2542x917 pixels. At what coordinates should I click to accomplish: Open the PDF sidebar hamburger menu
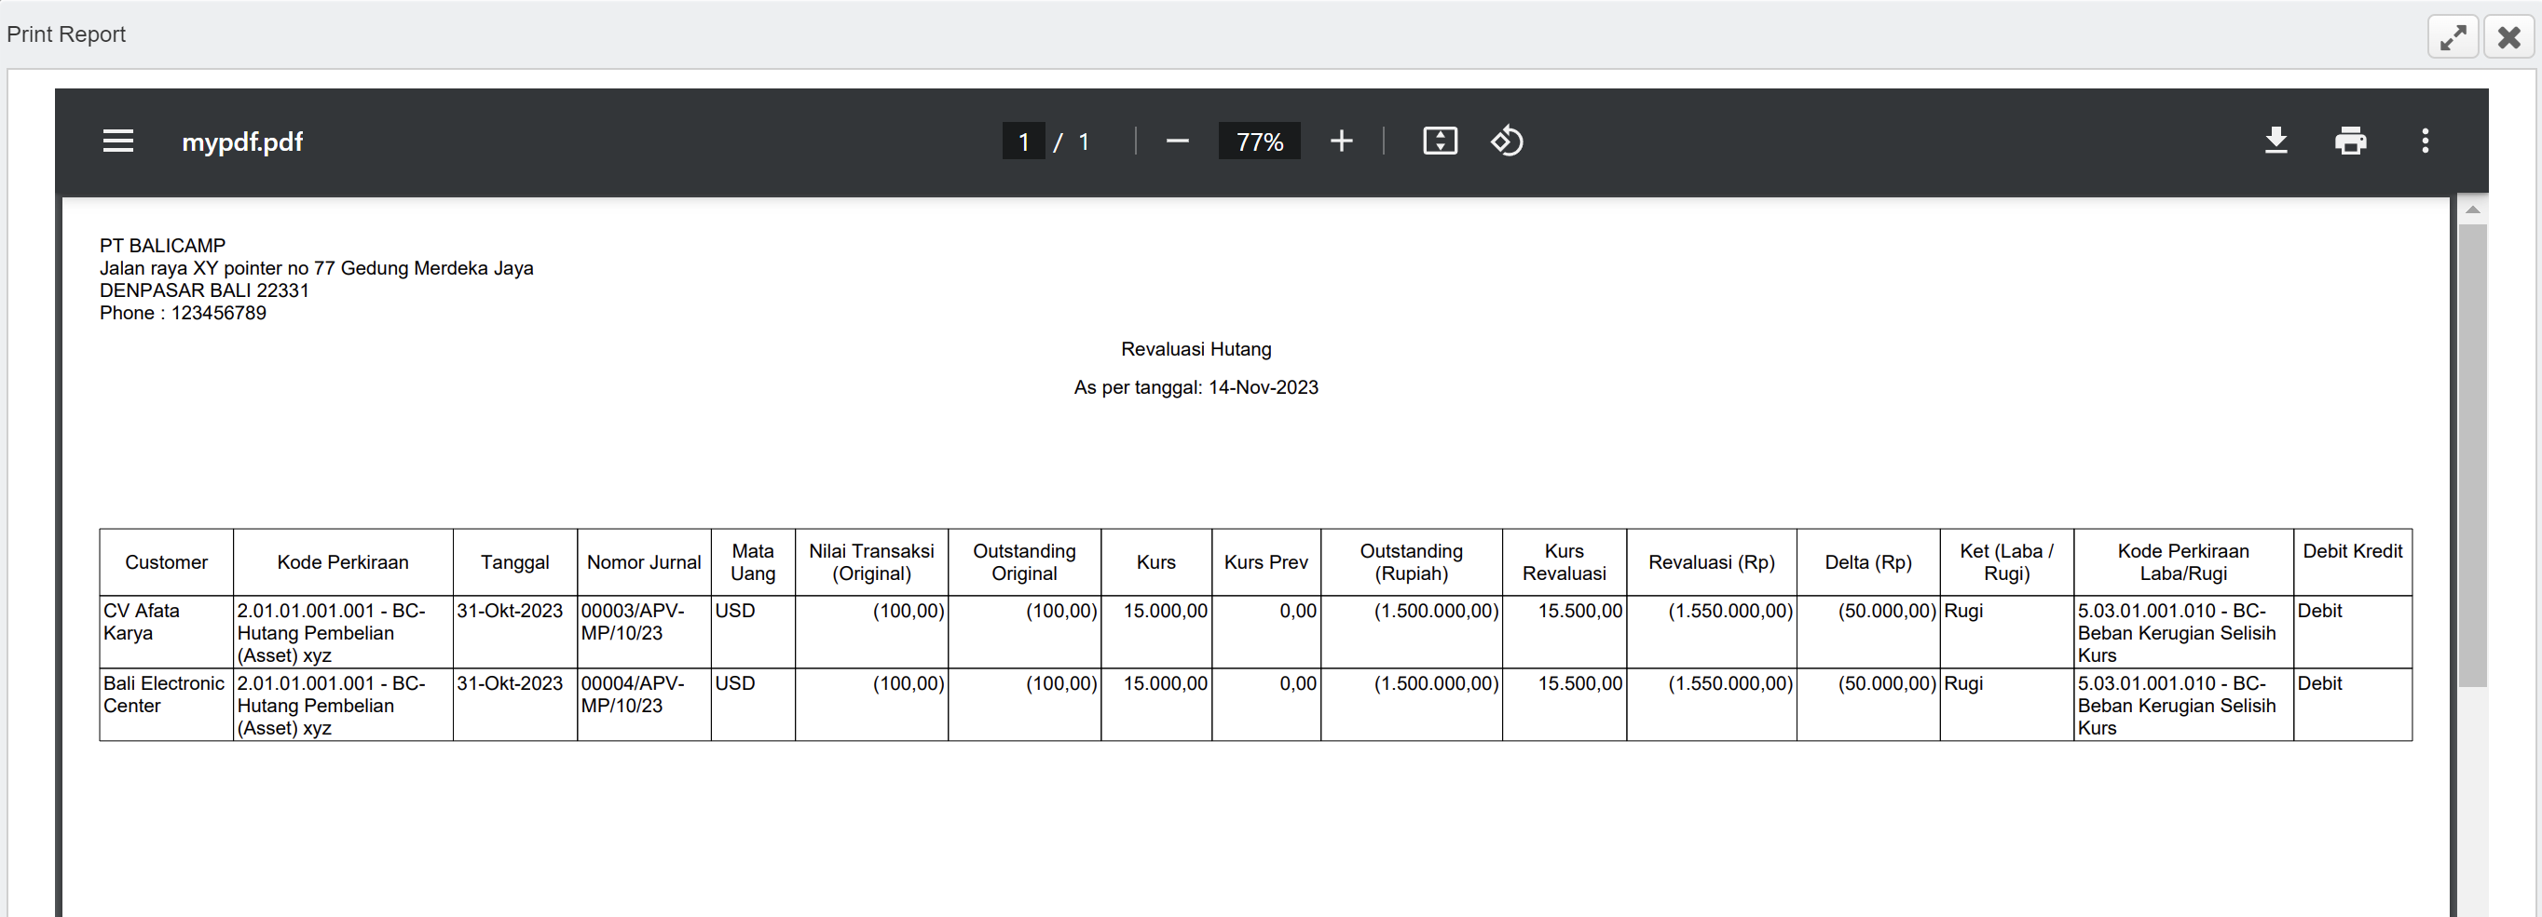[x=118, y=141]
